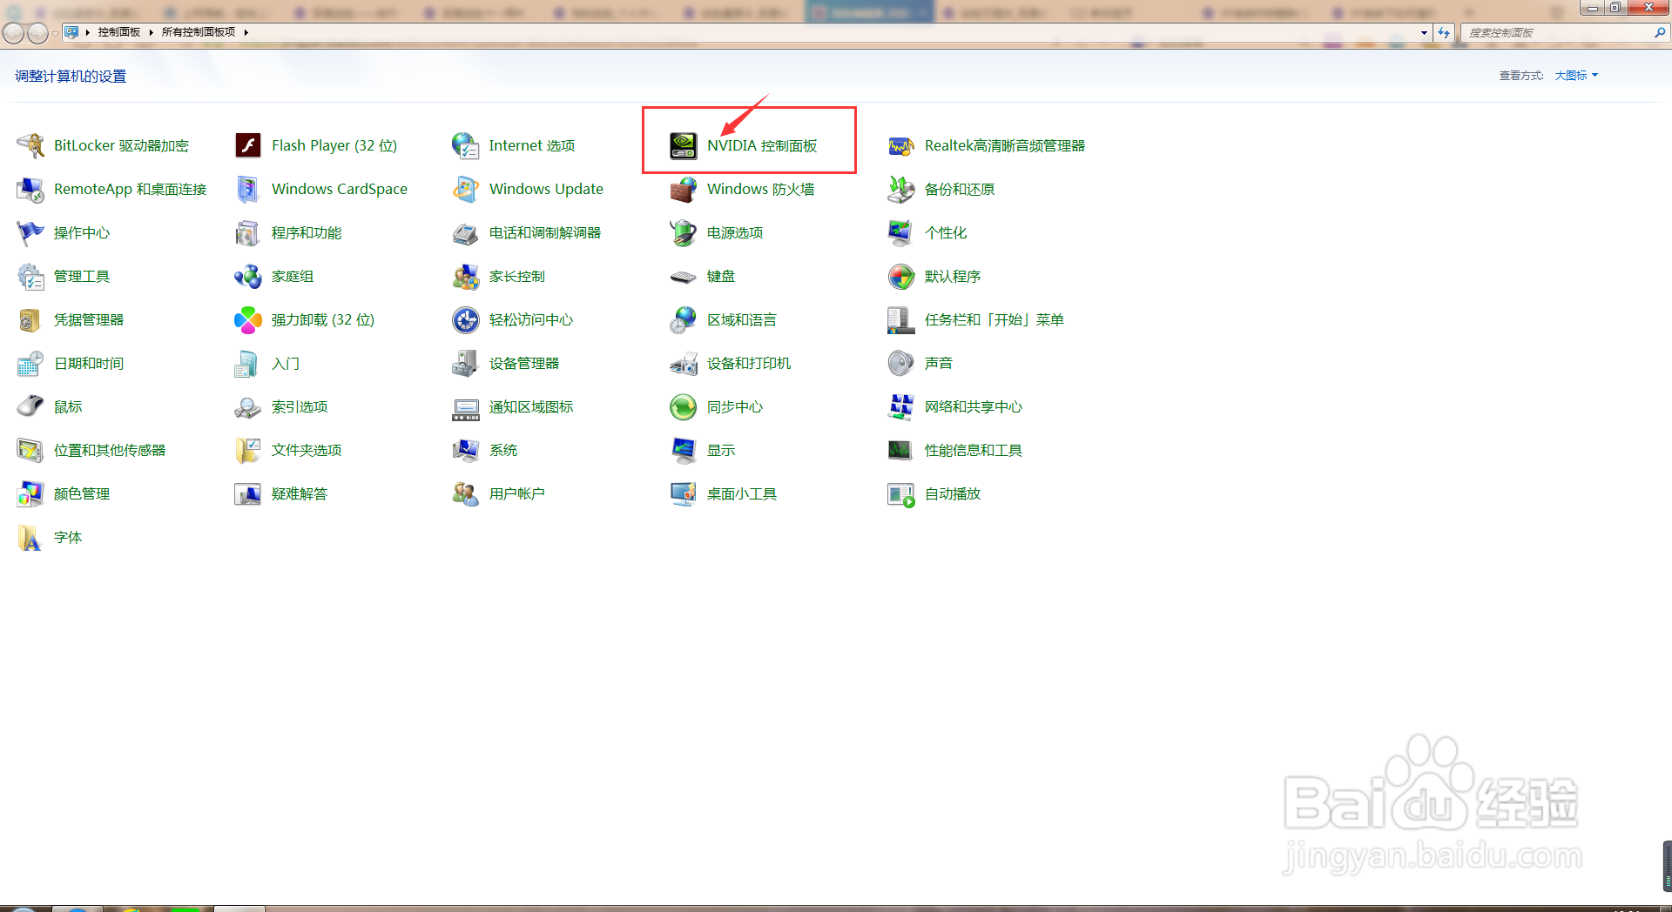The height and width of the screenshot is (912, 1672).
Task: Open the 大图标 view mode dropdown
Action: [x=1576, y=76]
